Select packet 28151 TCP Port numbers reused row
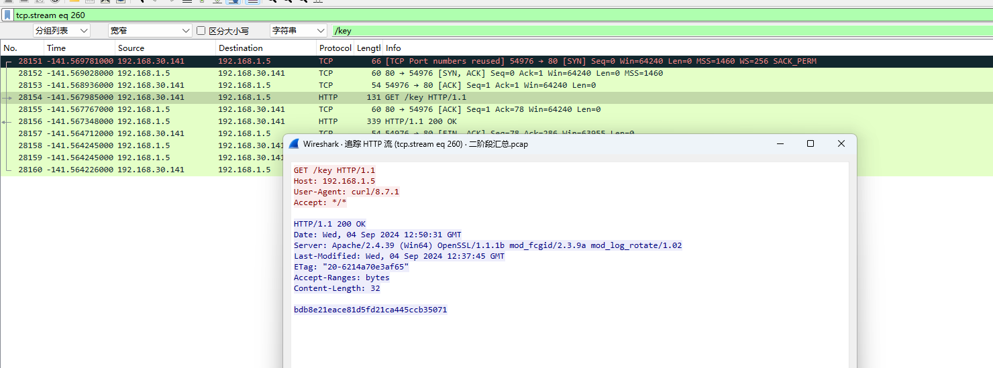The height and width of the screenshot is (368, 993). (x=496, y=61)
